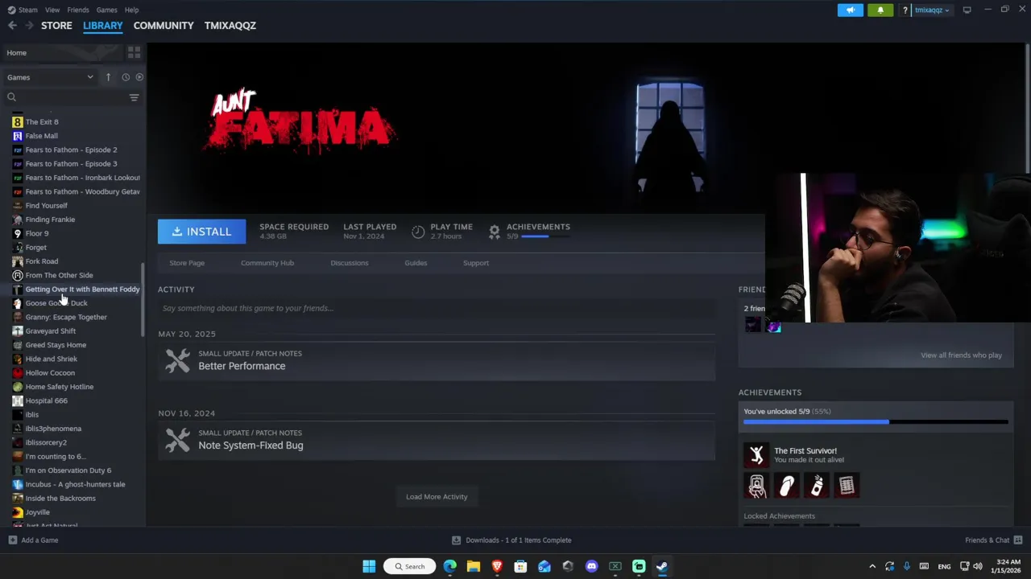This screenshot has width=1031, height=579.
Task: Open the Steam announcements megaphone button
Action: [x=851, y=10]
